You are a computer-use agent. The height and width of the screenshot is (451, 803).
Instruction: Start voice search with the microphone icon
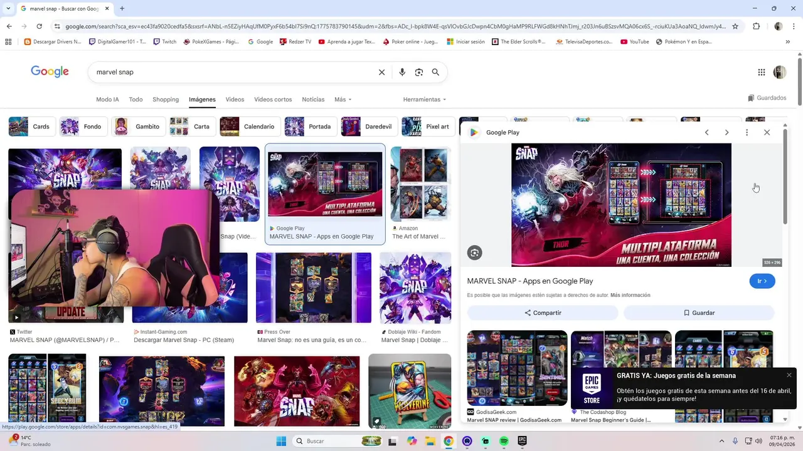tap(402, 72)
